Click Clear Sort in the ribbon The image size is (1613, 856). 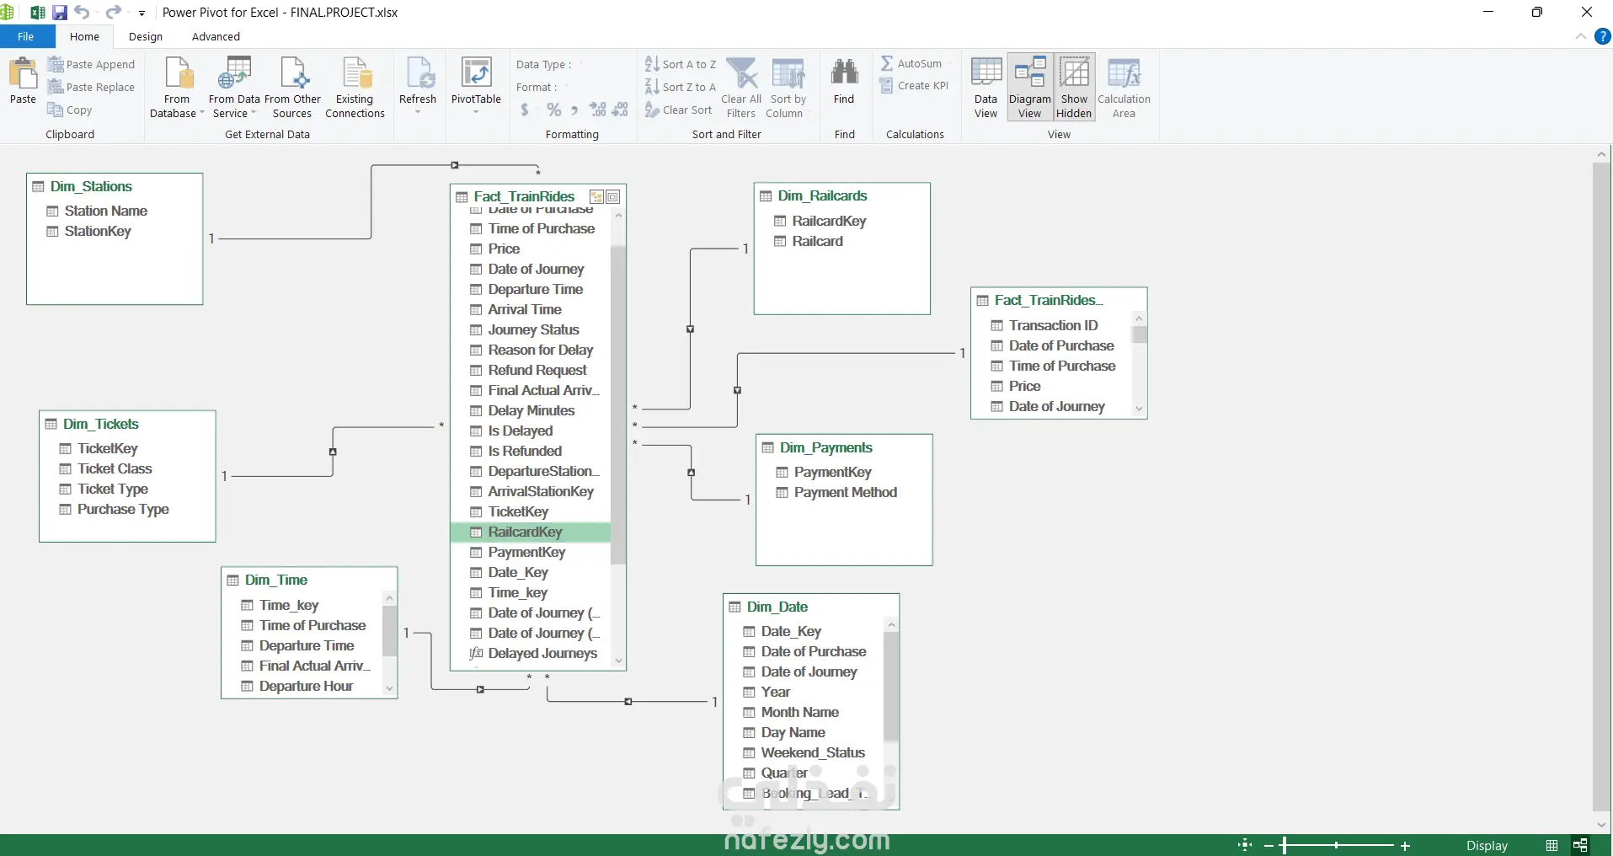[679, 110]
